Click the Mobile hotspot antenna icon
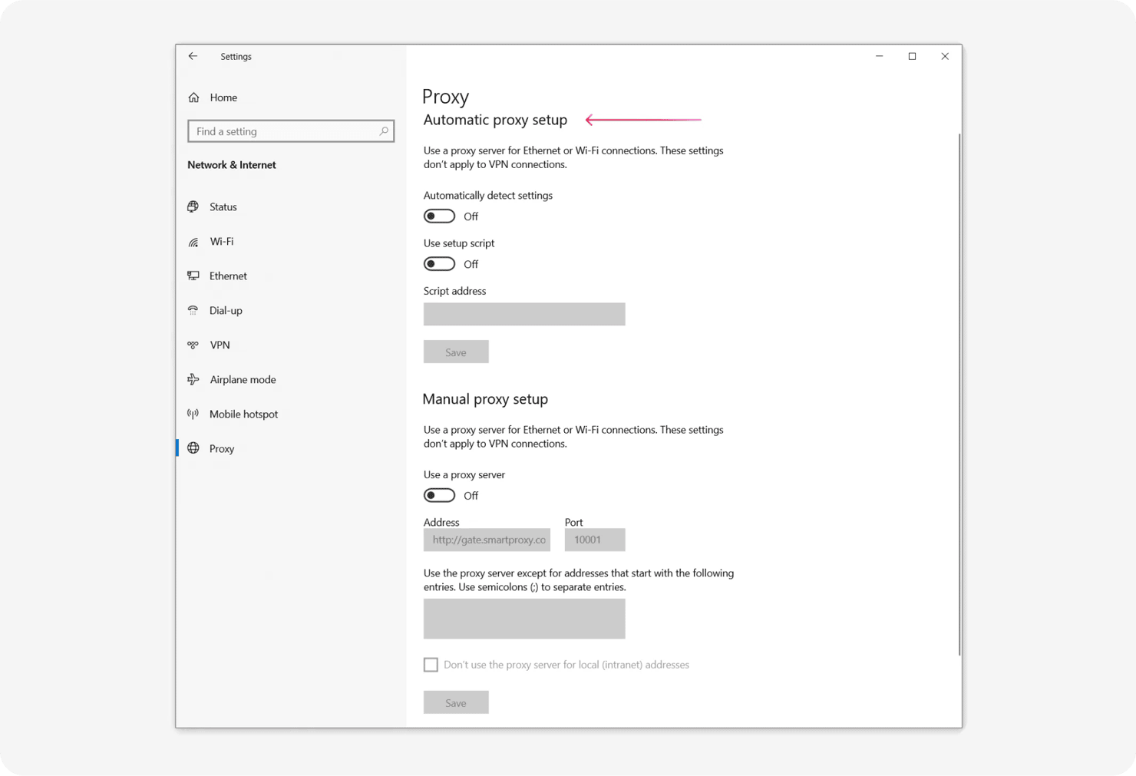Screen dimensions: 1136x776 (193, 414)
